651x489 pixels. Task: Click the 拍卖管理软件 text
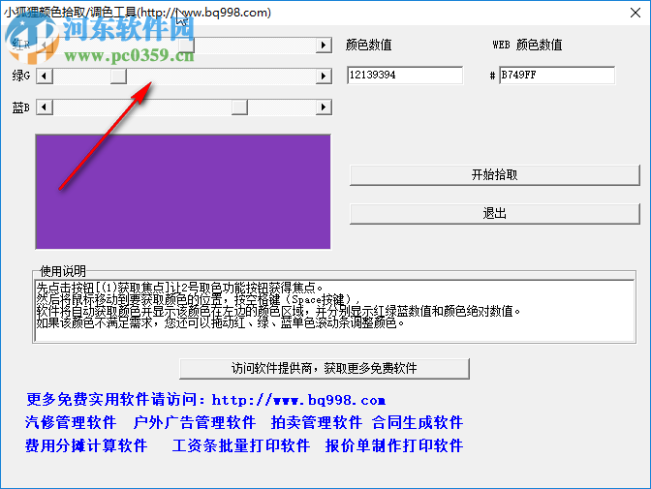pos(317,422)
